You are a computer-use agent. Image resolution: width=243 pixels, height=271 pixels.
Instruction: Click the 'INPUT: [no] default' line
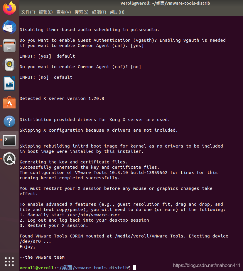point(46,77)
